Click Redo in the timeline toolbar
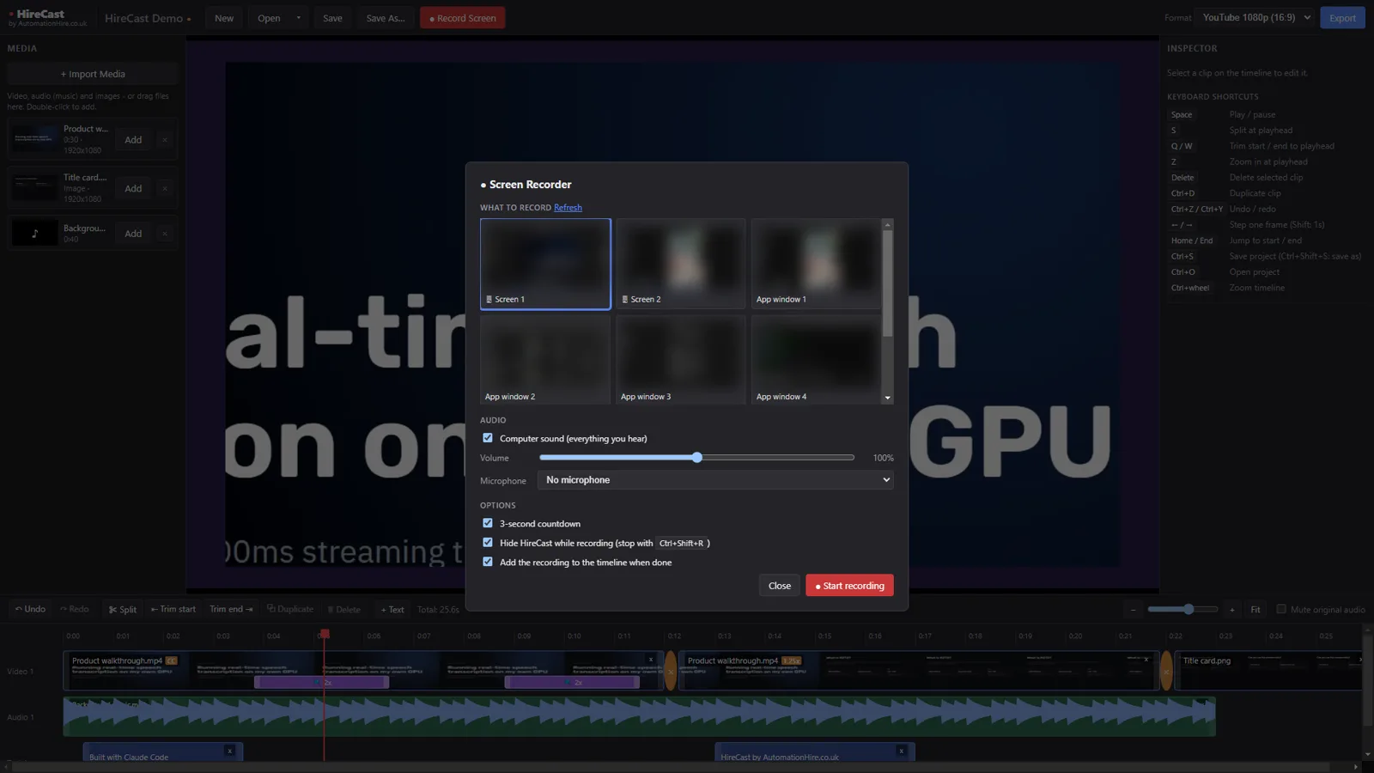Viewport: 1374px width, 773px height. 74,609
